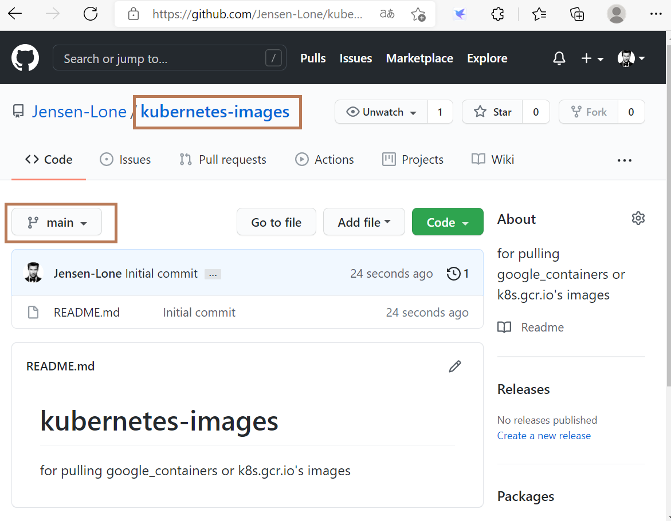Click the Packages heading
The image size is (671, 521).
tap(525, 496)
